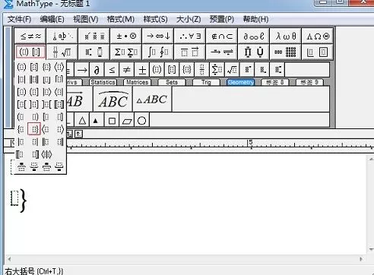Viewport: 374px width, 275px height.
Task: Insert the arc ABC expression
Action: (113, 99)
